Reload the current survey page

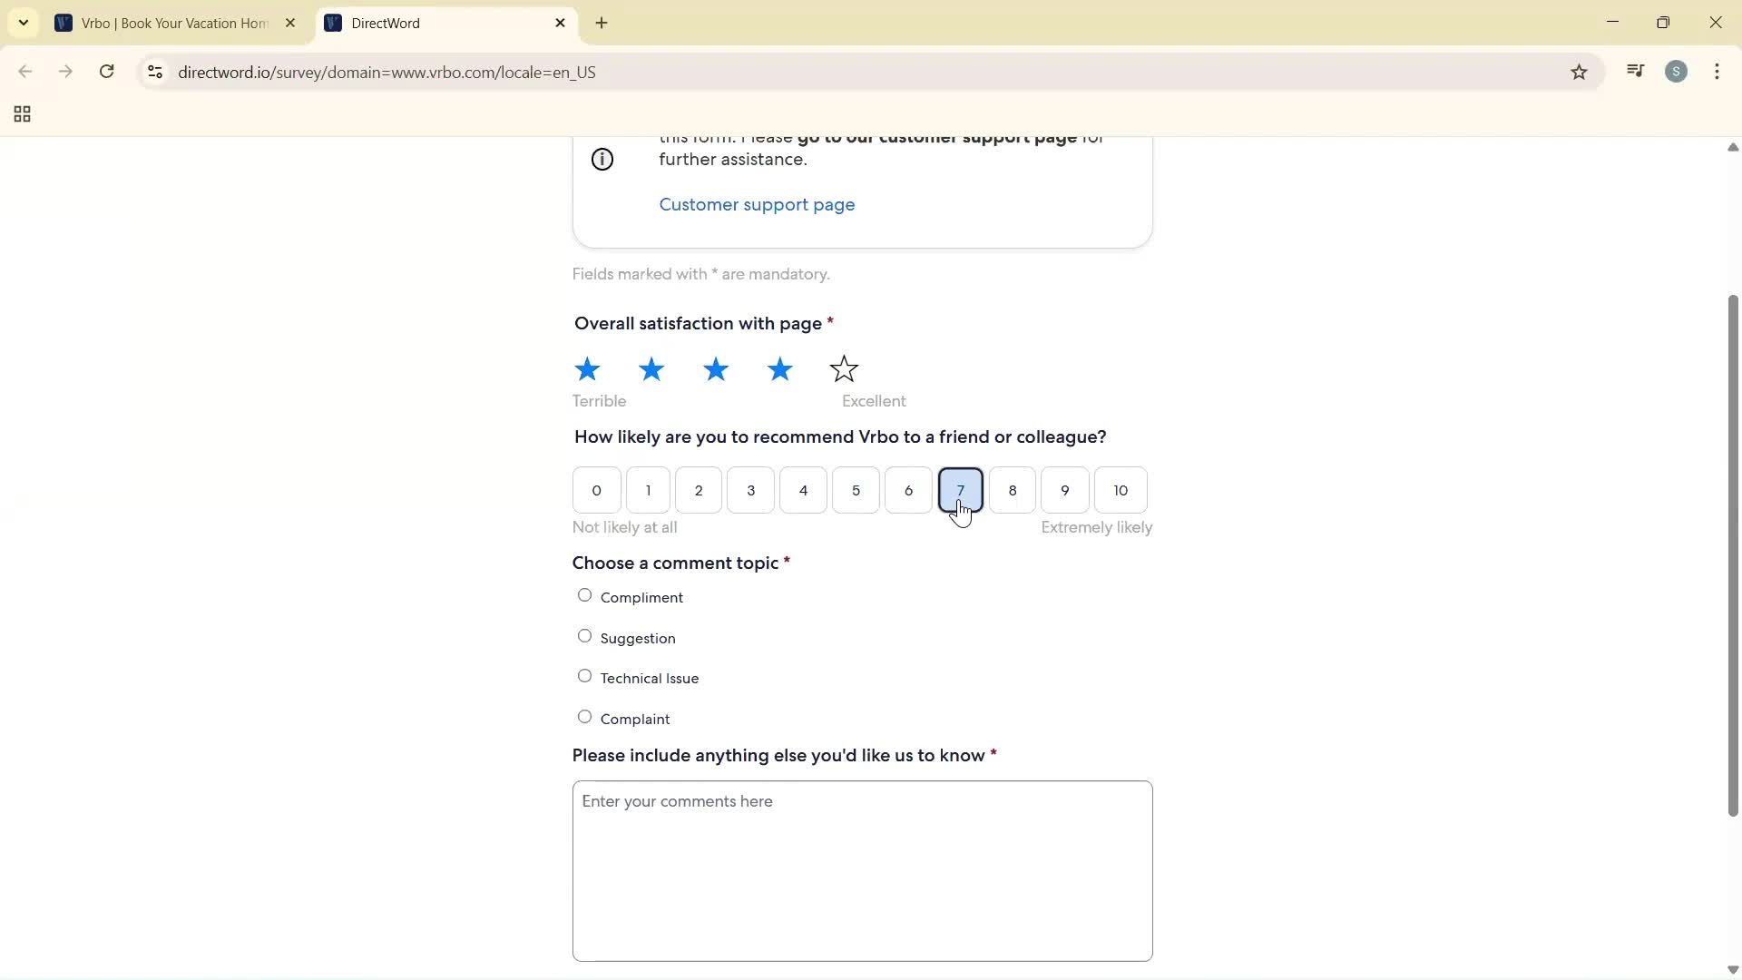click(106, 72)
